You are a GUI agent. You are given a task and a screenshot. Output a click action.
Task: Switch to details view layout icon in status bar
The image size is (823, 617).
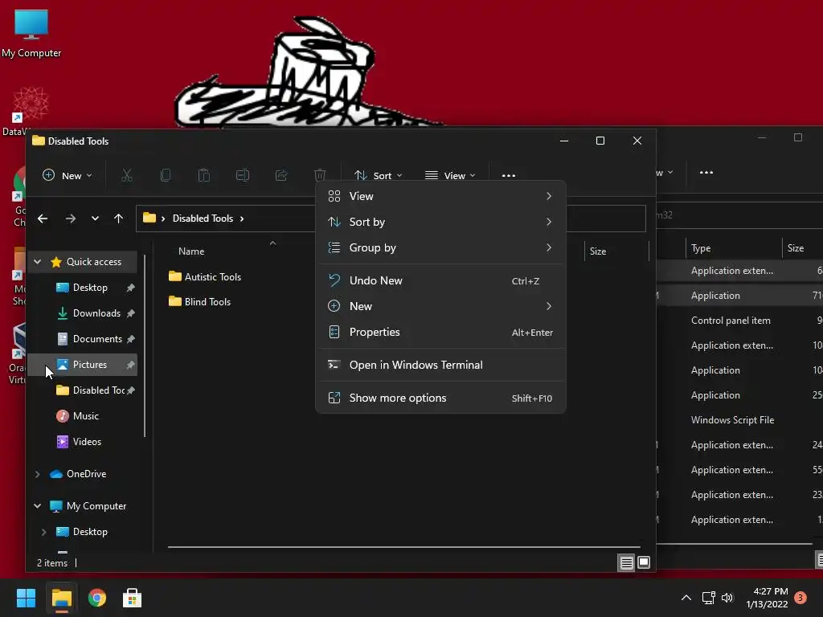(x=626, y=563)
